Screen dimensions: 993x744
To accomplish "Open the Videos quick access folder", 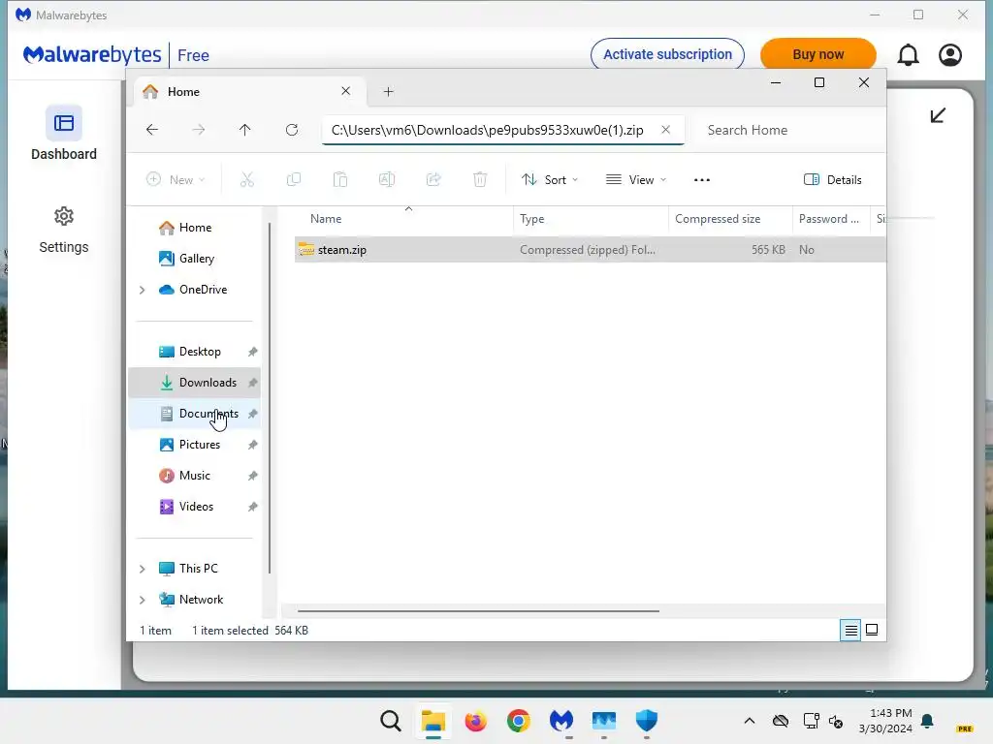I will click(194, 507).
